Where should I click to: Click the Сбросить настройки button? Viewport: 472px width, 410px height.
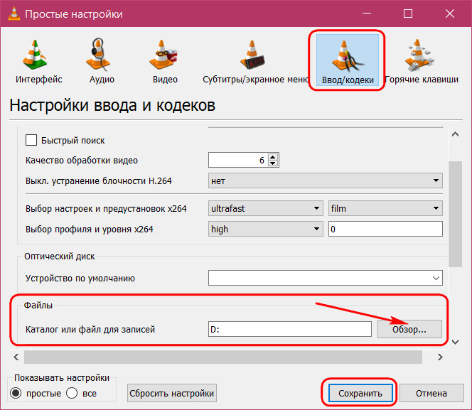tap(171, 393)
